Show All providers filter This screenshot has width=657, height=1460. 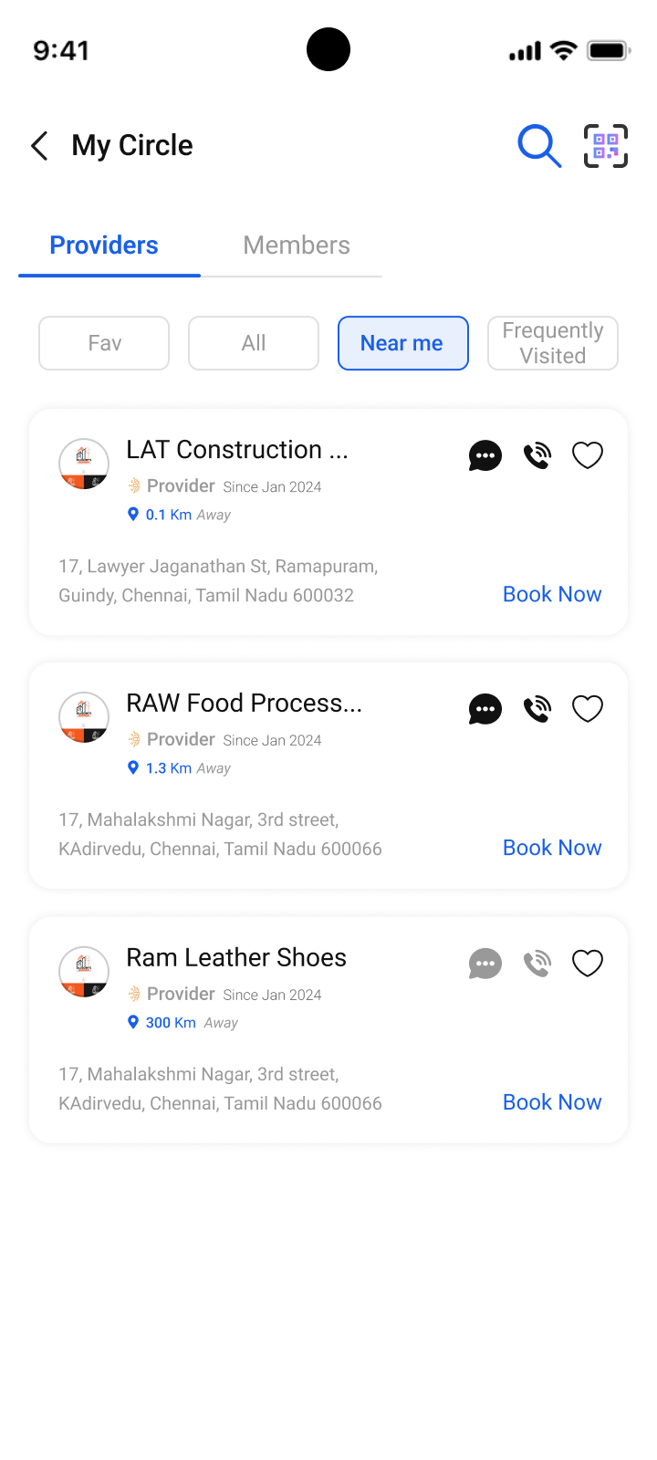254,343
